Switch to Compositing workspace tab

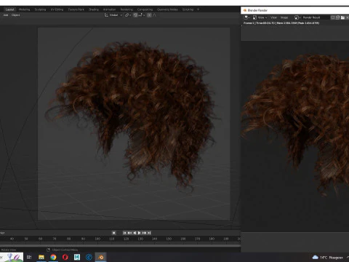(x=145, y=9)
